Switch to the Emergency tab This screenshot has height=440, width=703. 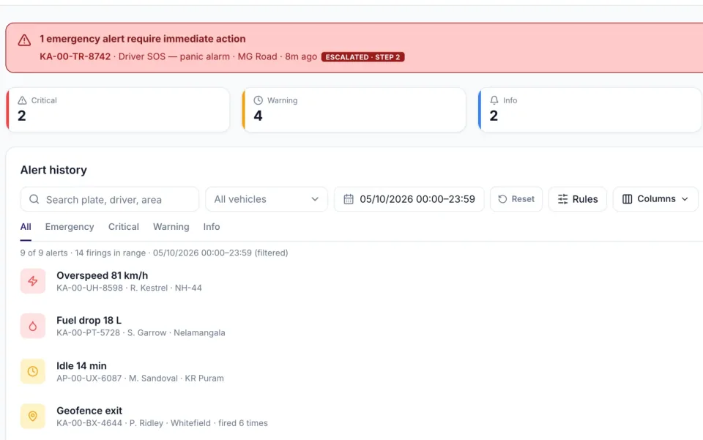[70, 227]
